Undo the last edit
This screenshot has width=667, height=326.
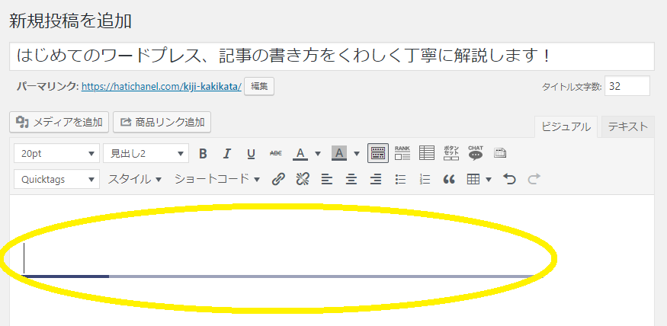point(509,179)
